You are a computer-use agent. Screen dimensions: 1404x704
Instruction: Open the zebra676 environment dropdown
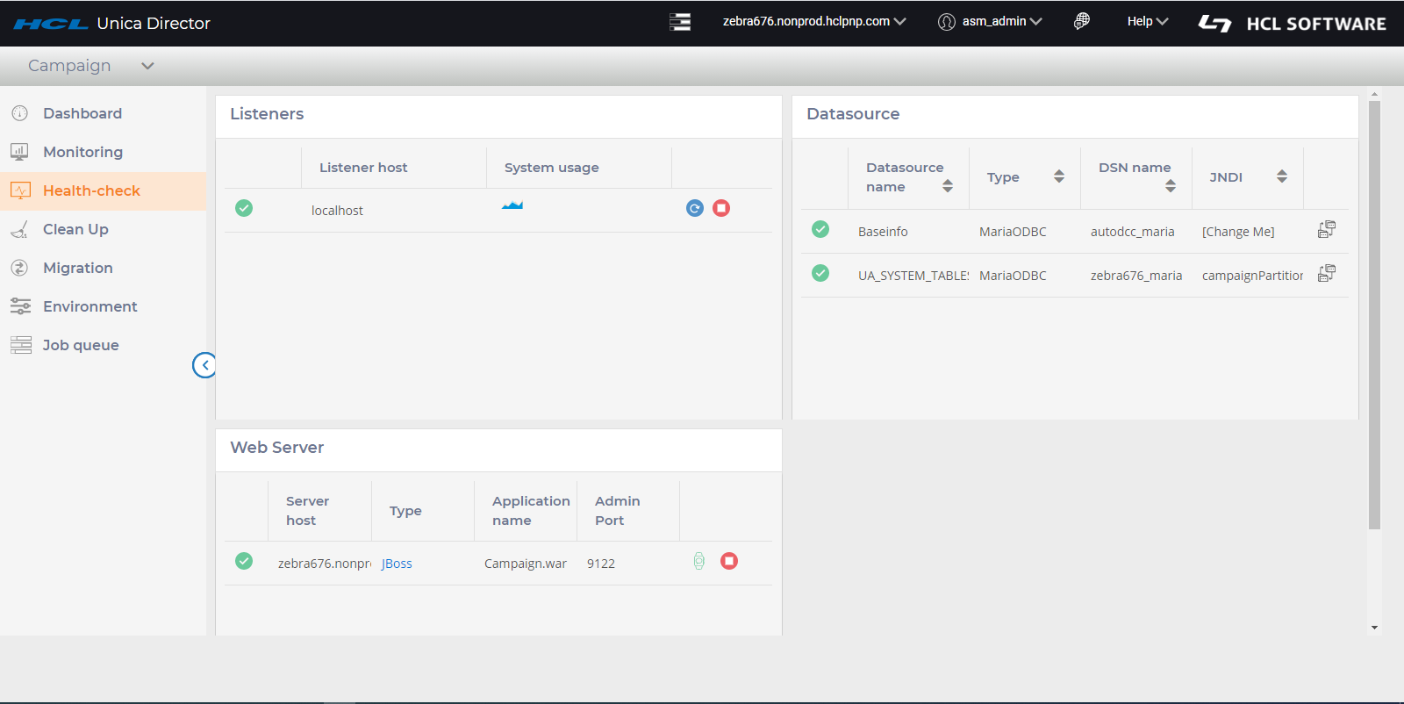pos(813,21)
